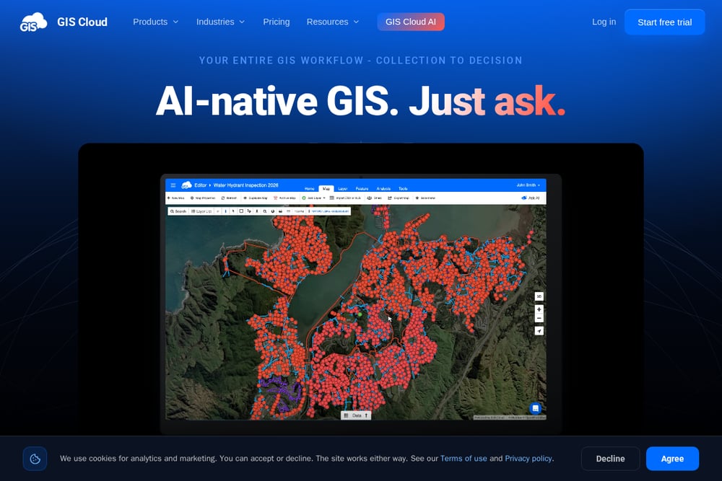Screen dimensions: 722x481
Task: Open the Layer List on the map toolbar
Action: pyautogui.click(x=201, y=211)
